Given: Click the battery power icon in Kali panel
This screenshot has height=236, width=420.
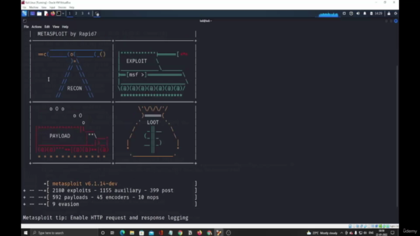Looking at the screenshot, I should [x=371, y=13].
